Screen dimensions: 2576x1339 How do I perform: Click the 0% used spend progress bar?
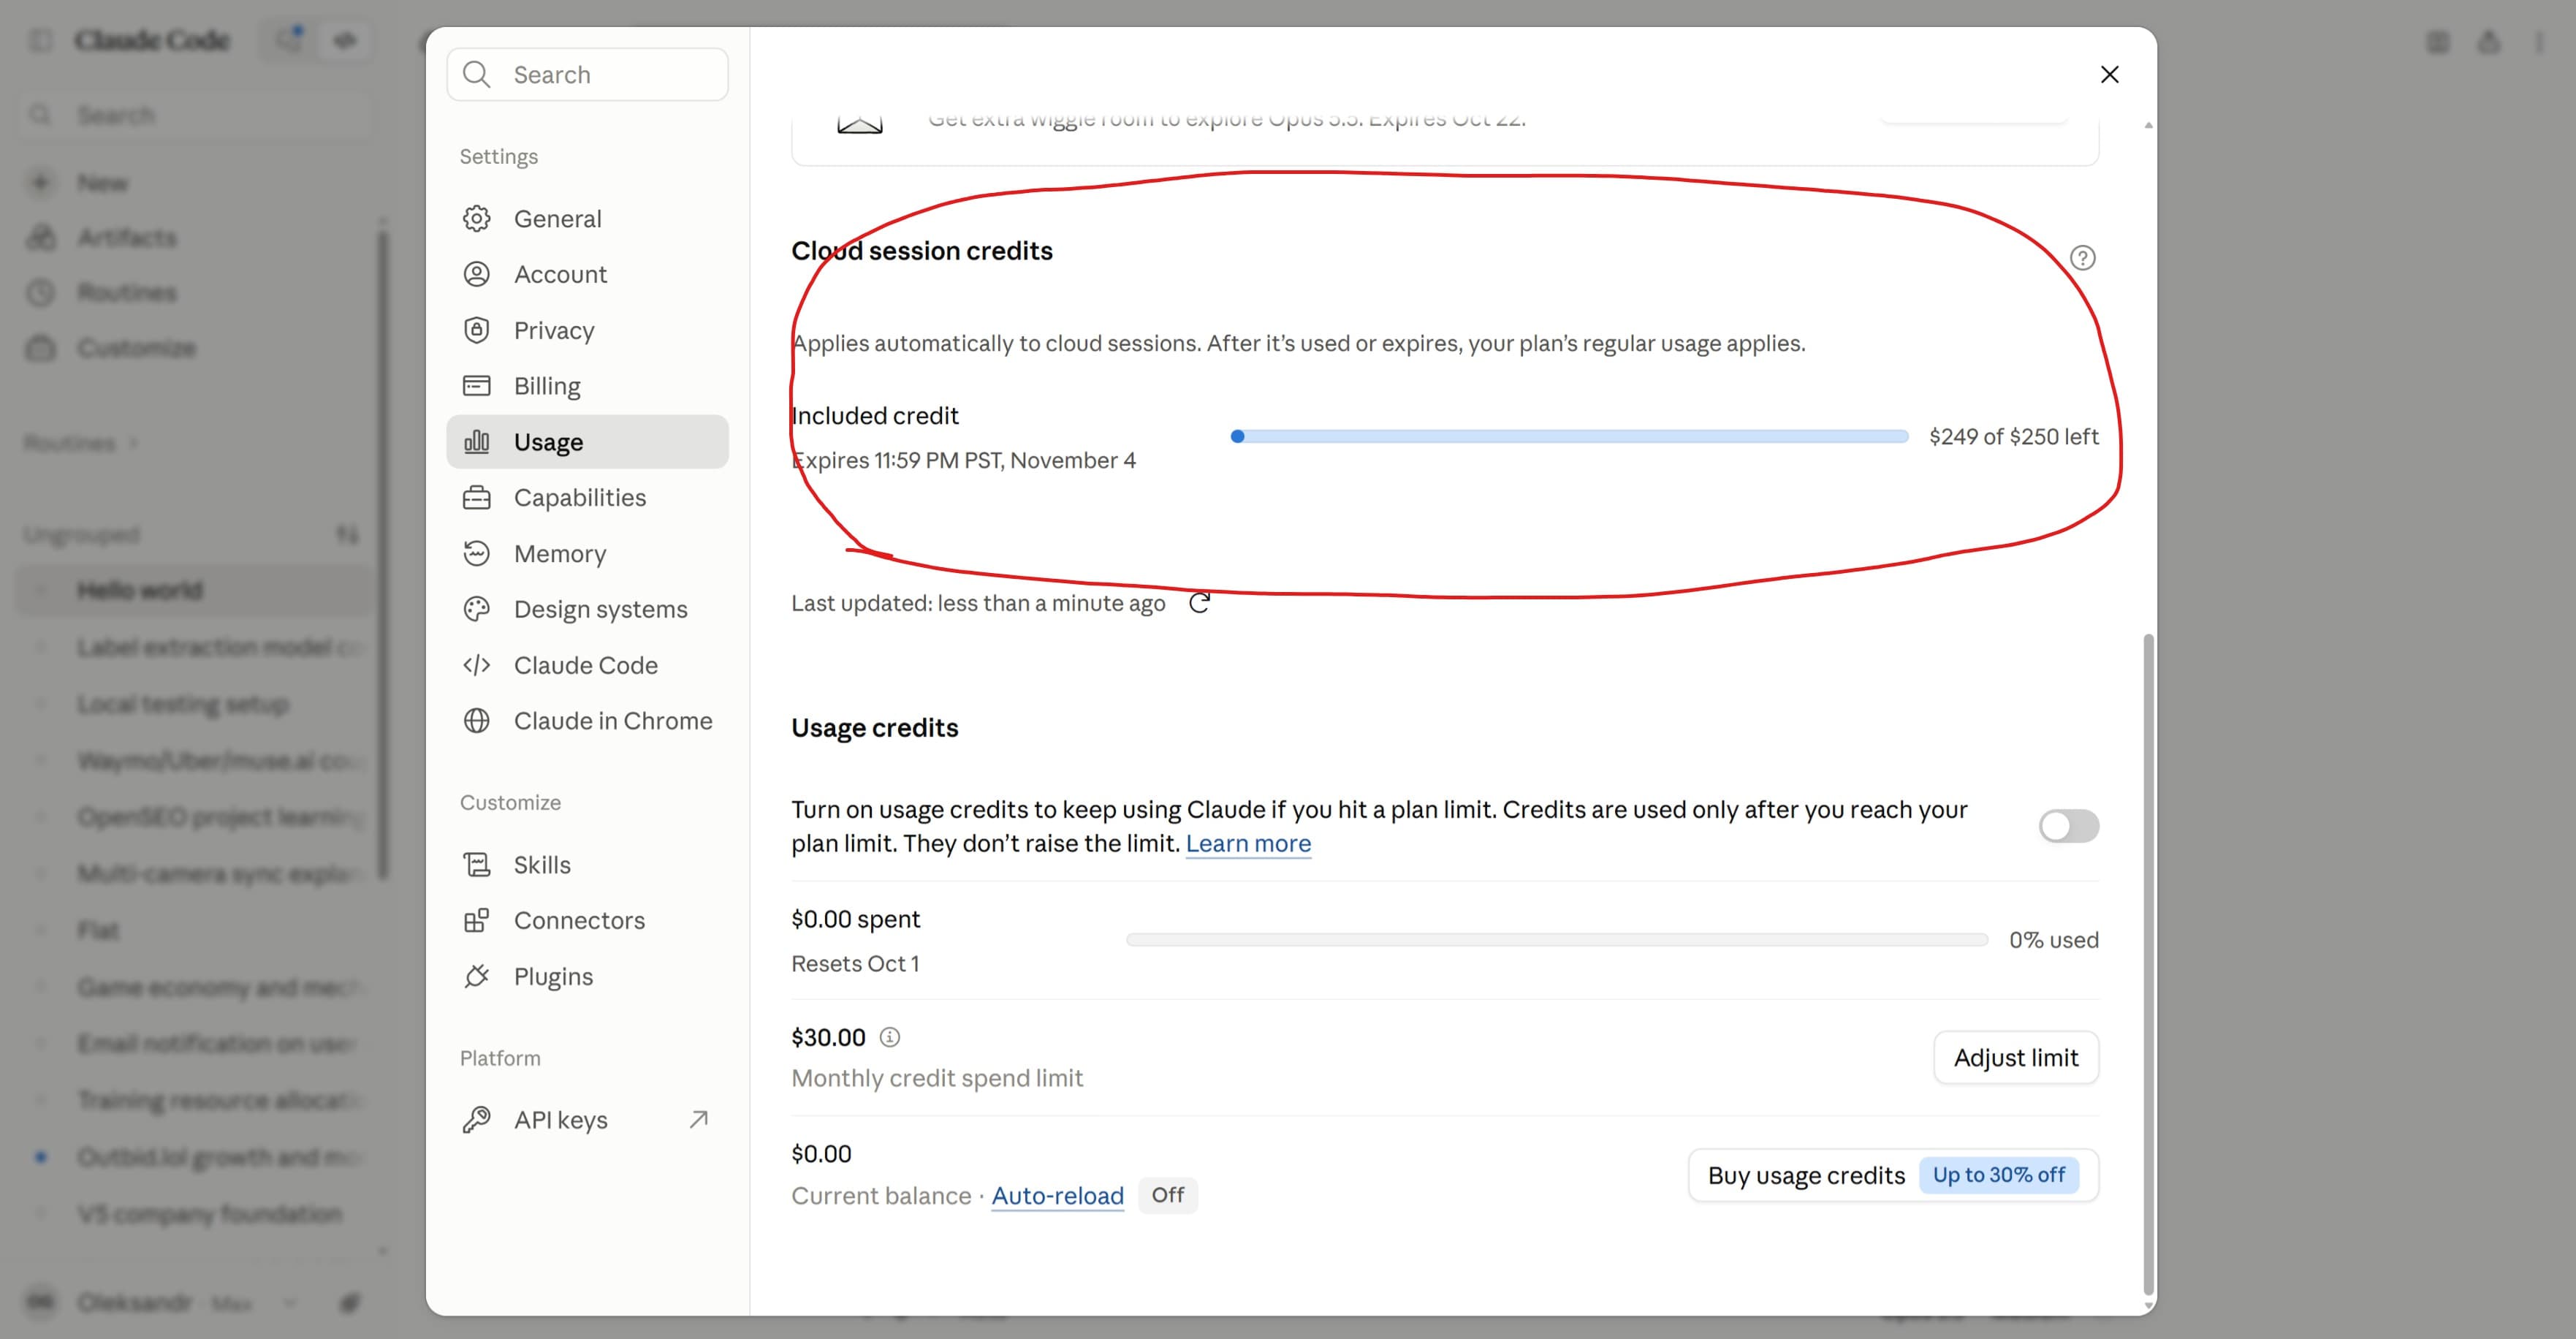point(1557,940)
